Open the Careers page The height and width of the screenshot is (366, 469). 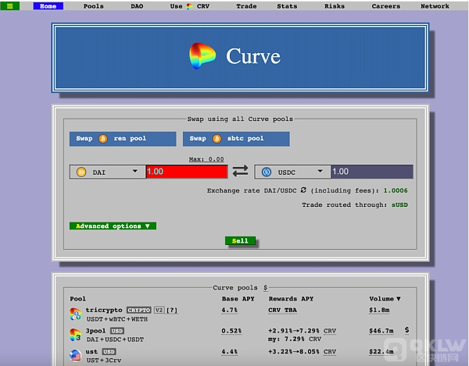coord(386,6)
